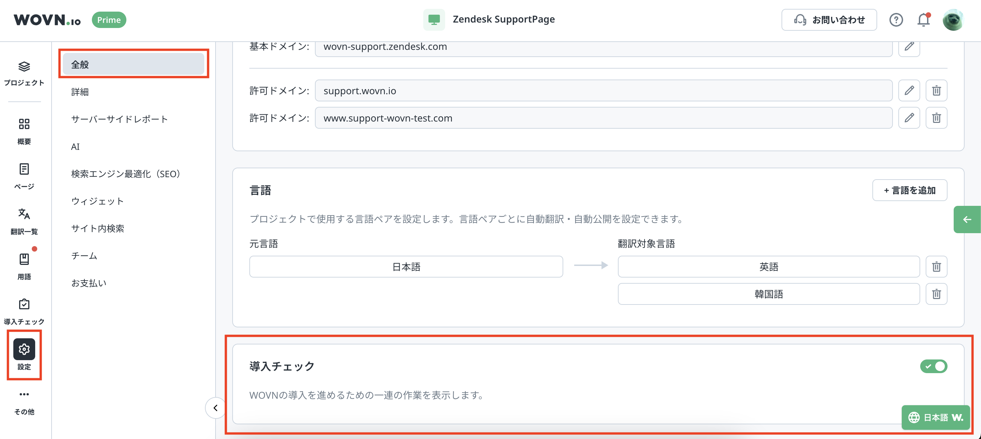
Task: Open the 翻訳一覧 translation list icon
Action: 24,214
